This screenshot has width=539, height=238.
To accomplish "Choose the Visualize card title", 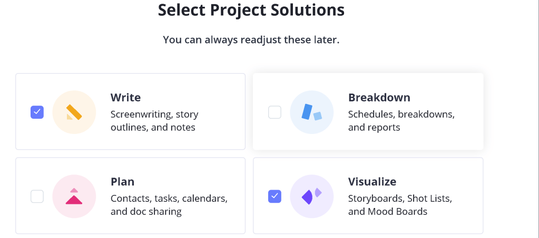I will pyautogui.click(x=373, y=181).
